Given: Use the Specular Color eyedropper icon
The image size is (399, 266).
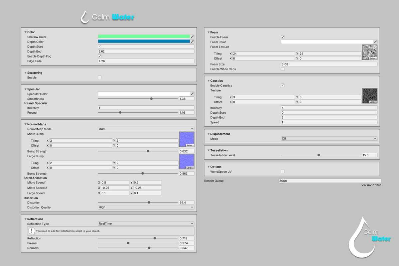Looking at the screenshot, I should (192, 94).
